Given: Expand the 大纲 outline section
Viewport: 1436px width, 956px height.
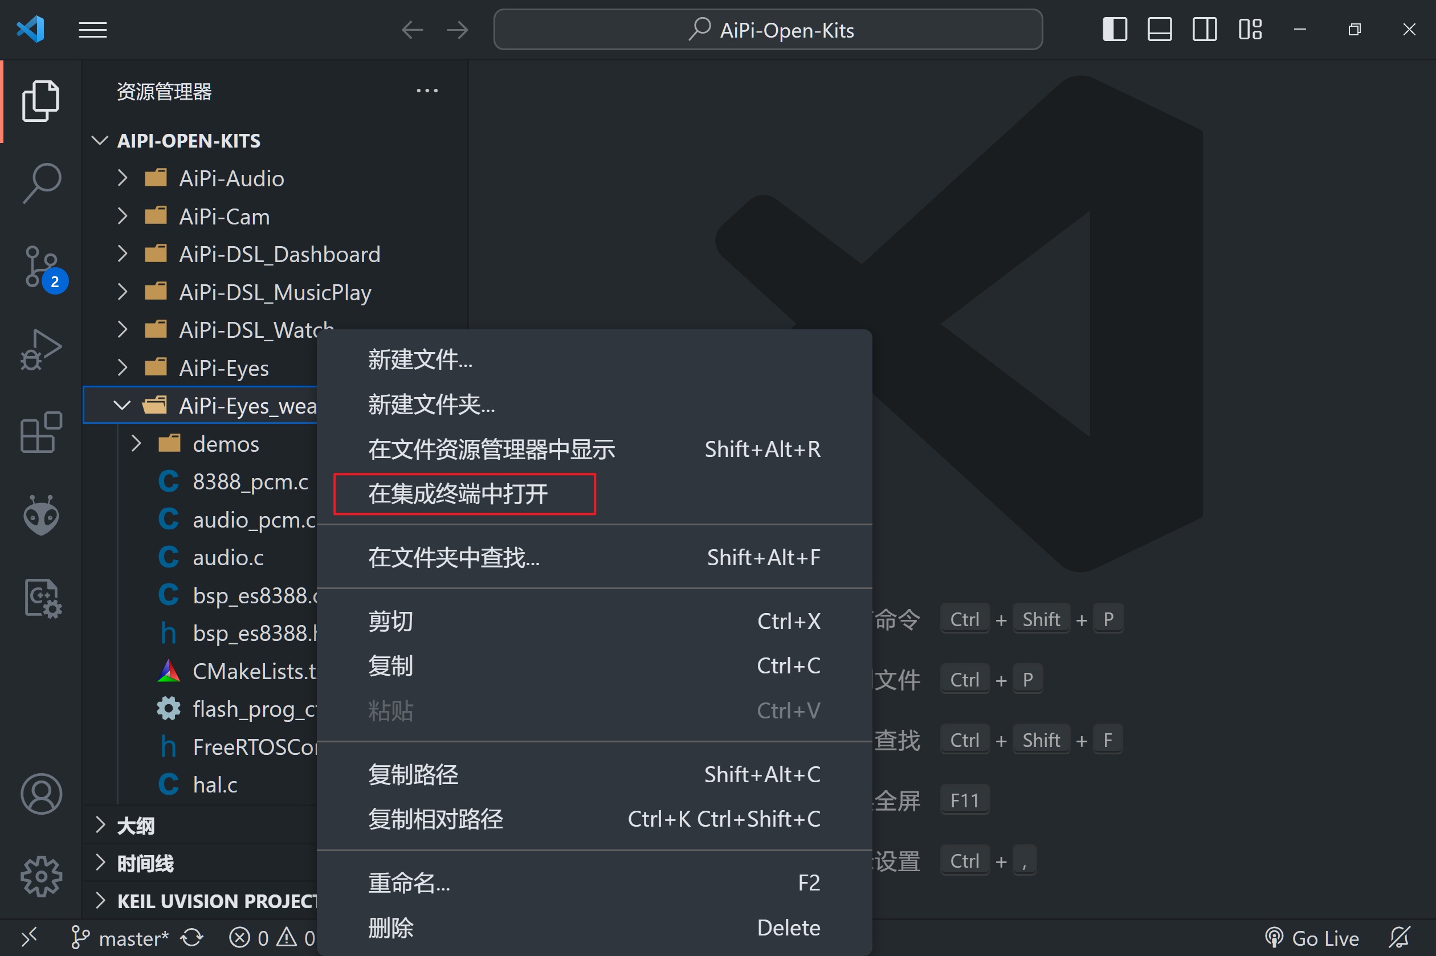Looking at the screenshot, I should point(200,826).
